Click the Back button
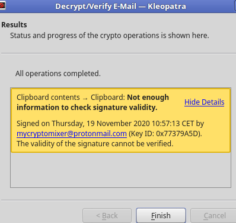Viewport: 236px width, 223px height. [107, 215]
